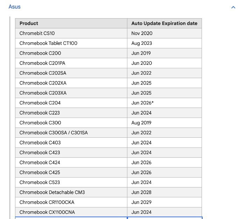Click the Jun 2026* date with asterisk
This screenshot has width=245, height=219.
click(142, 103)
